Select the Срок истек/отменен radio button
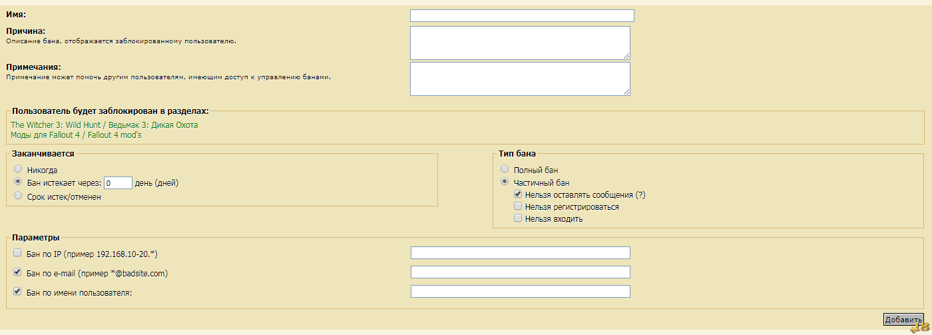The image size is (932, 335). pos(18,196)
